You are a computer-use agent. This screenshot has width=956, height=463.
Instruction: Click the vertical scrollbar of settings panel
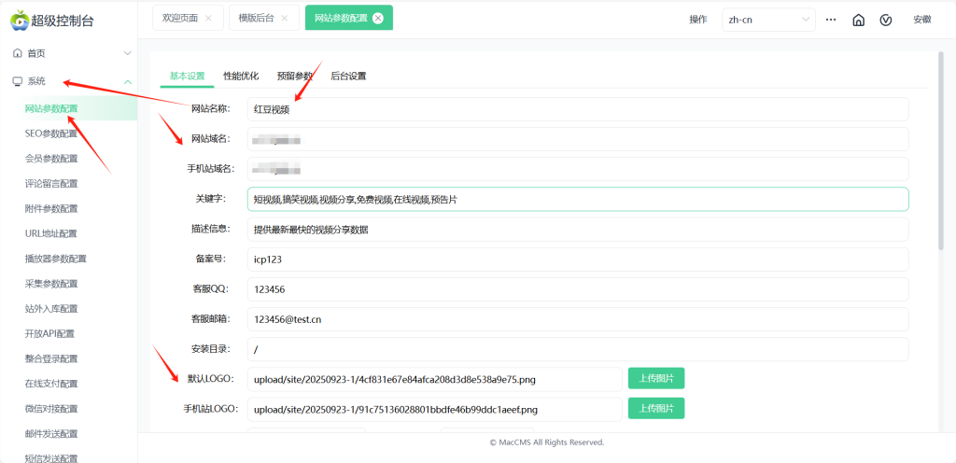point(941,150)
